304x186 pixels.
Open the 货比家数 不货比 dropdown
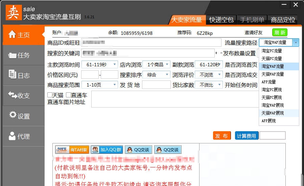209,85
